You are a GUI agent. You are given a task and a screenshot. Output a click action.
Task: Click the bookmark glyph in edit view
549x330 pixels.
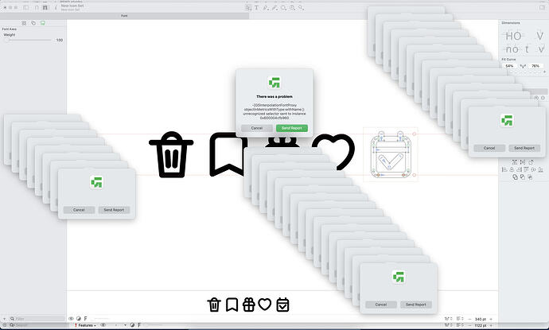click(226, 154)
